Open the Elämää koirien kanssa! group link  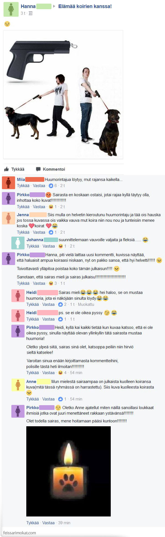point(85,6)
